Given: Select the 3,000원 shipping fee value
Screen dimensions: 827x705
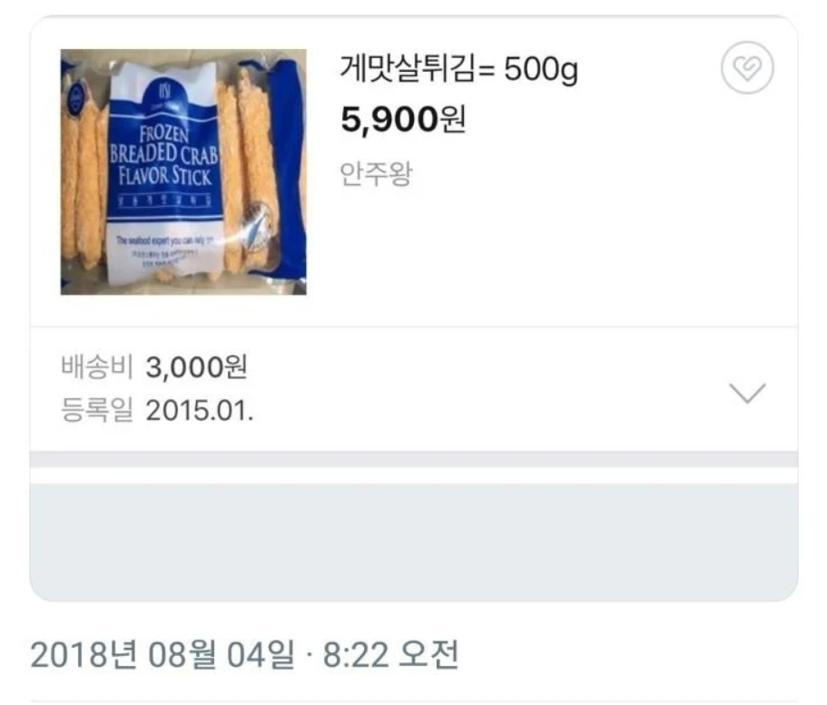Looking at the screenshot, I should (196, 367).
